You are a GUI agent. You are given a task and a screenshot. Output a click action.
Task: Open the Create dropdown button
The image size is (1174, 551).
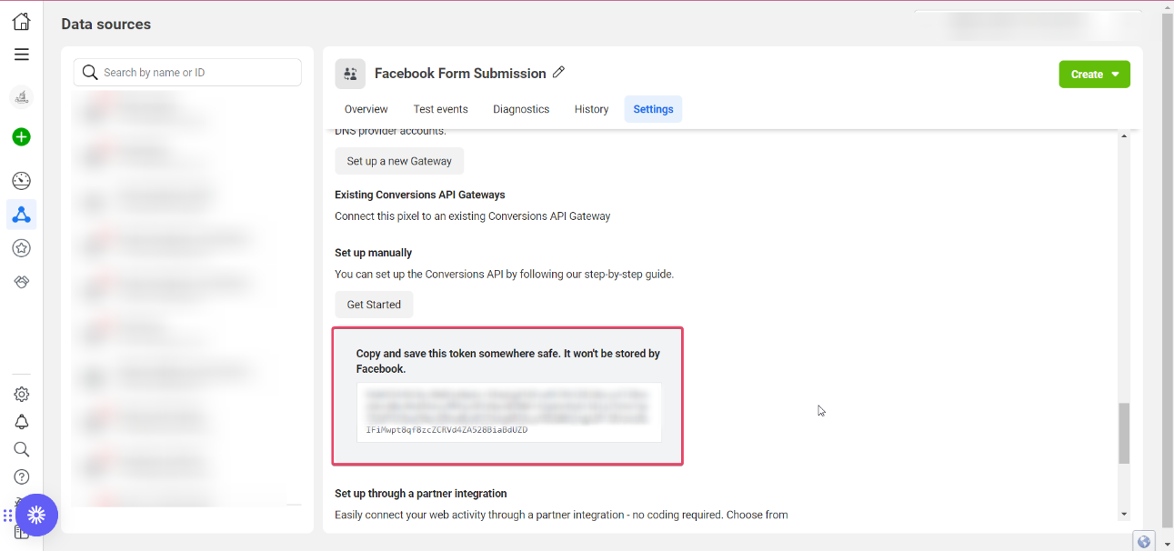point(1094,75)
